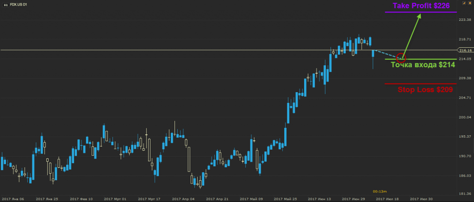The image size is (474, 202).
Task: Click the FDX.US D1 symbol title
Action: pos(20,4)
